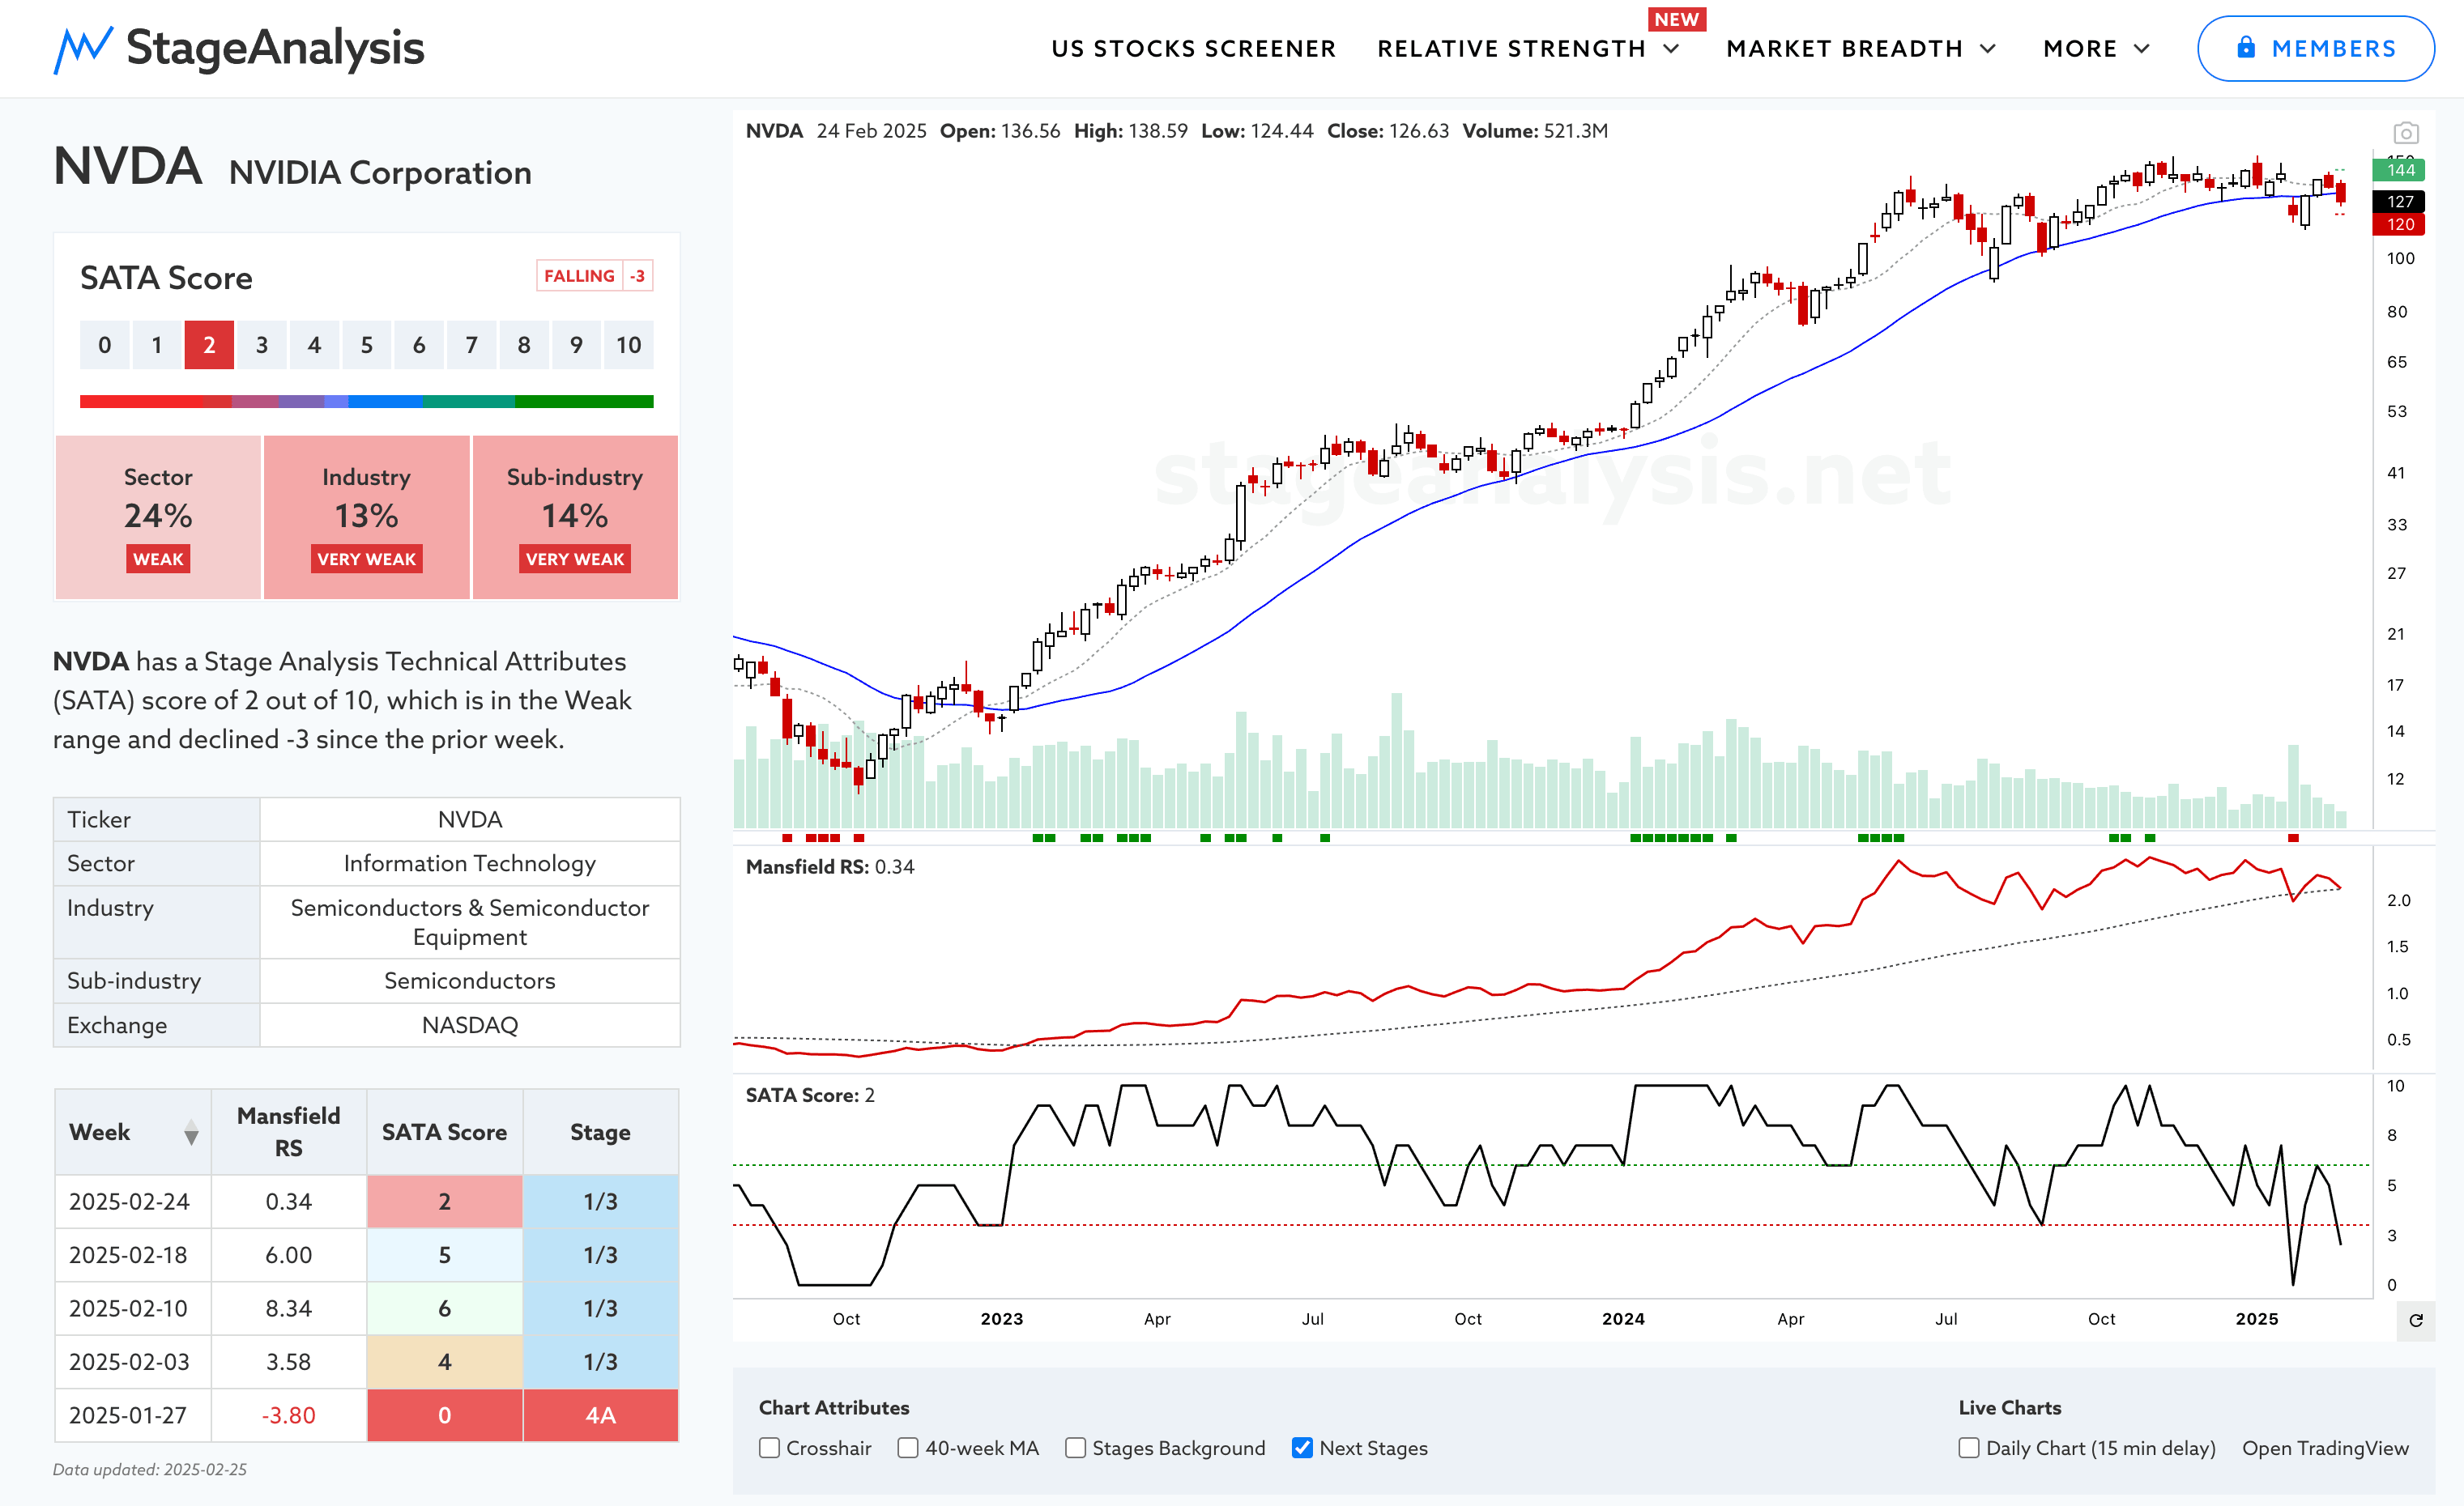The height and width of the screenshot is (1506, 2464).
Task: Expand the Relative Strength dropdown chevron
Action: 1671,49
